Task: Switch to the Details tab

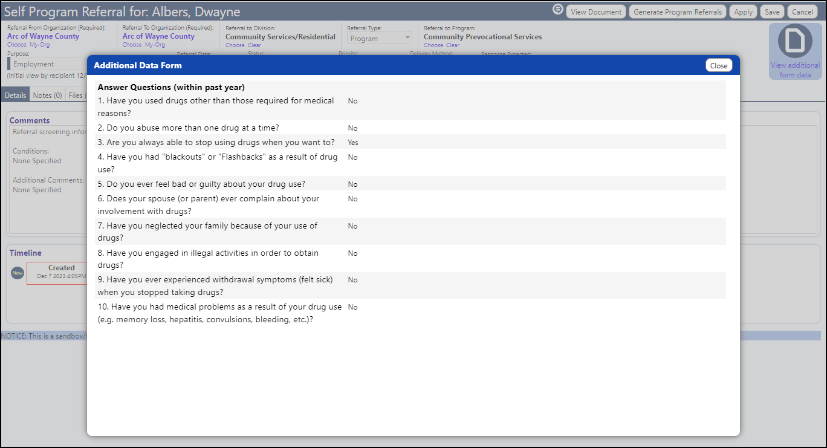Action: 15,95
